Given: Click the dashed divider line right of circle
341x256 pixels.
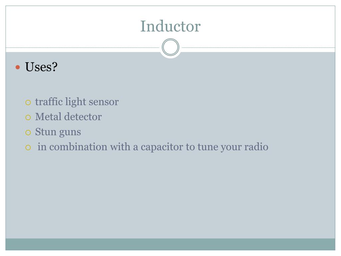Looking at the screenshot, I should pos(258,47).
